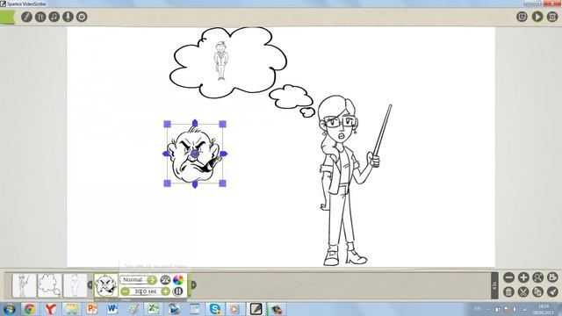The image size is (562, 316).
Task: Click the pause time icon on timeline element
Action: [x=178, y=291]
